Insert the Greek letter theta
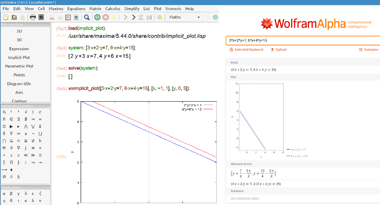 pyautogui.click(x=11, y=201)
